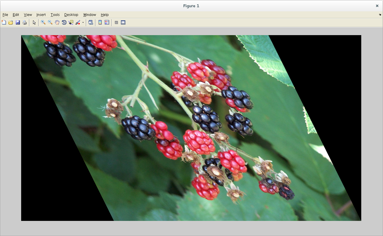
Task: Open the Insert menu
Action: pyautogui.click(x=41, y=15)
